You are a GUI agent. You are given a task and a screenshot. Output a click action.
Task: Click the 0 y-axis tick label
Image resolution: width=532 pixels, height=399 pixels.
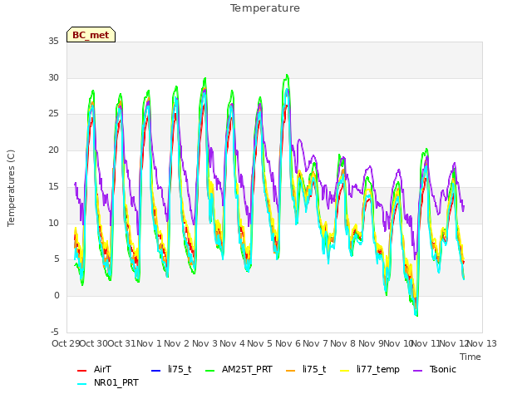[57, 296]
